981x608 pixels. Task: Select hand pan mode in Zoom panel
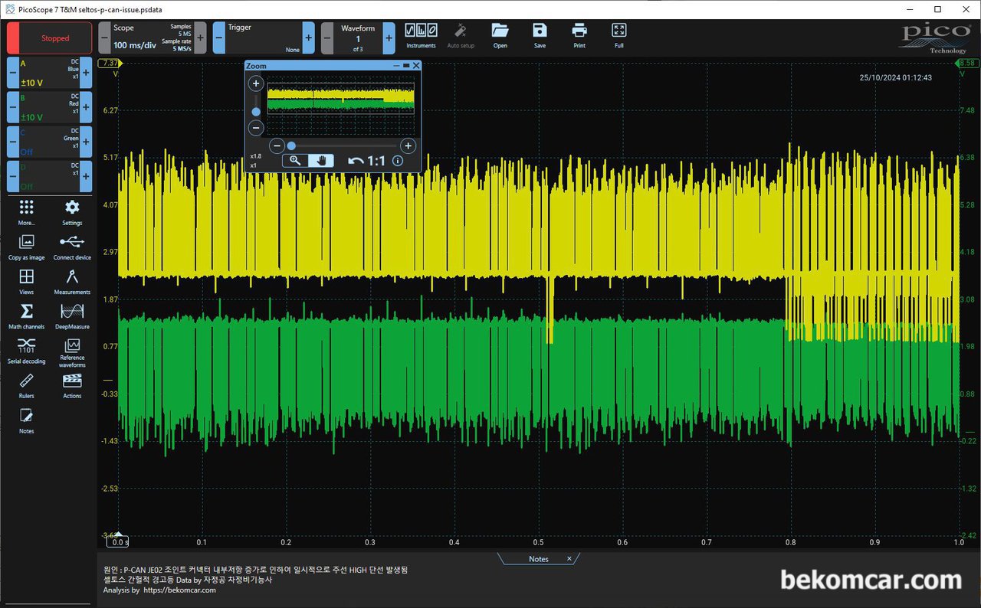pyautogui.click(x=322, y=161)
